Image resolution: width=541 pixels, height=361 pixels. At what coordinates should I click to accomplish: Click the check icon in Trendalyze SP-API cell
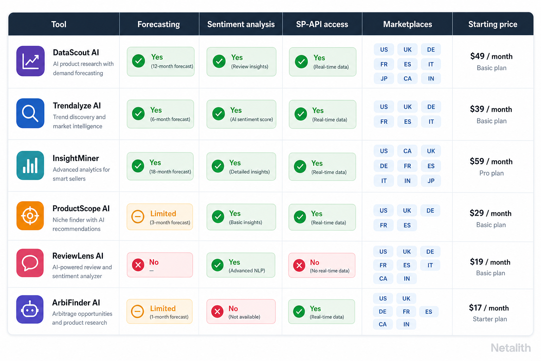tap(301, 114)
